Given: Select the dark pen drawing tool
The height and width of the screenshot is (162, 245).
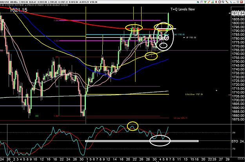Looking at the screenshot, I should point(227,2).
